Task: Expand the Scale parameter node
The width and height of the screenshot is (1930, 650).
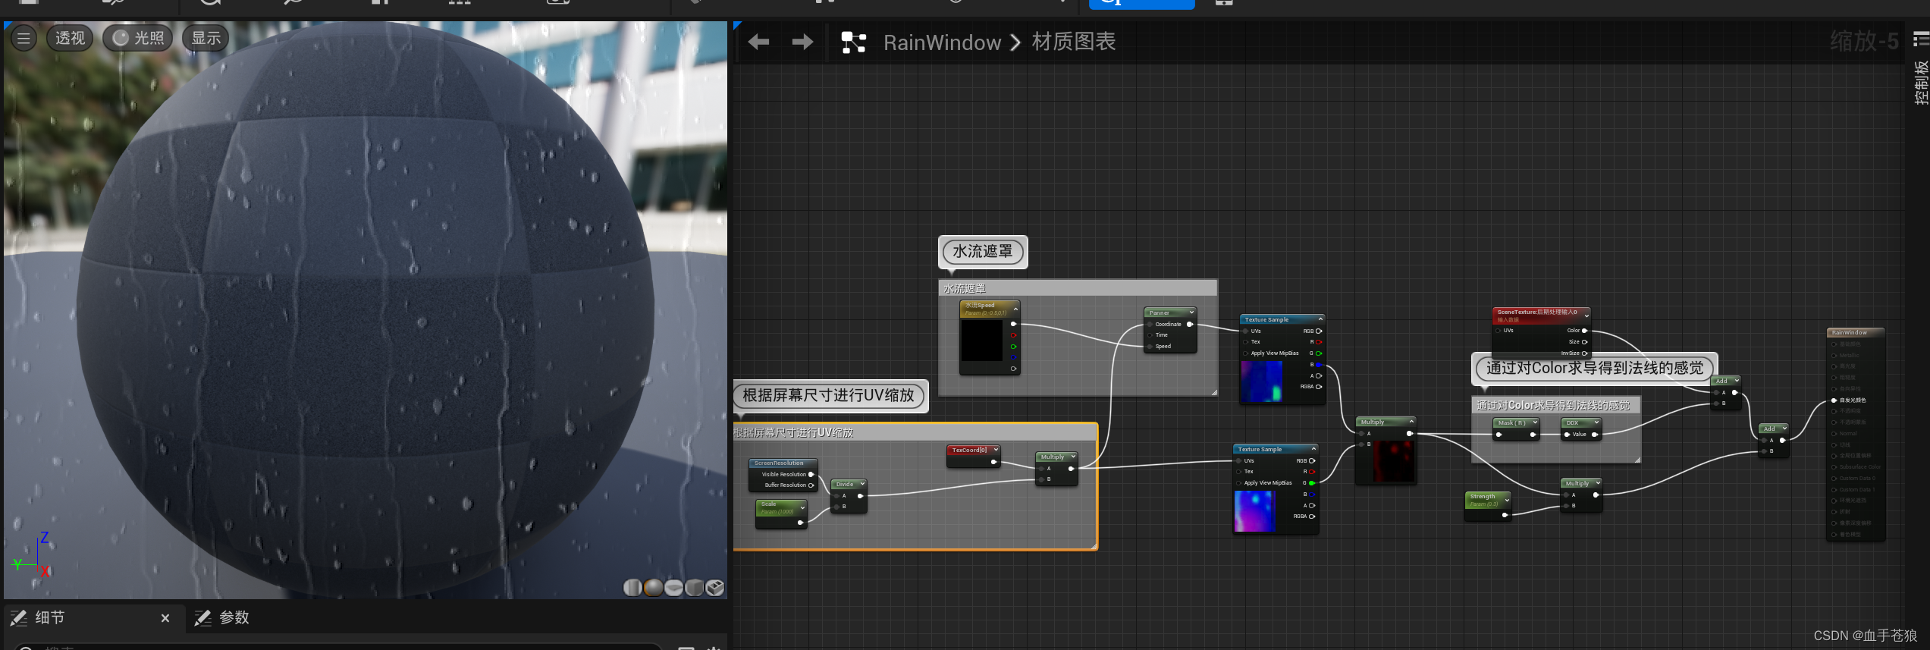Action: tap(802, 507)
